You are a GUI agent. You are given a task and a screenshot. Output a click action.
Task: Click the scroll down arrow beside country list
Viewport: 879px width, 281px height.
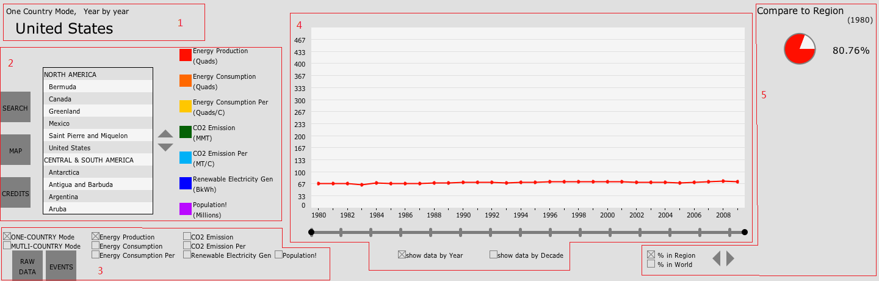[165, 147]
